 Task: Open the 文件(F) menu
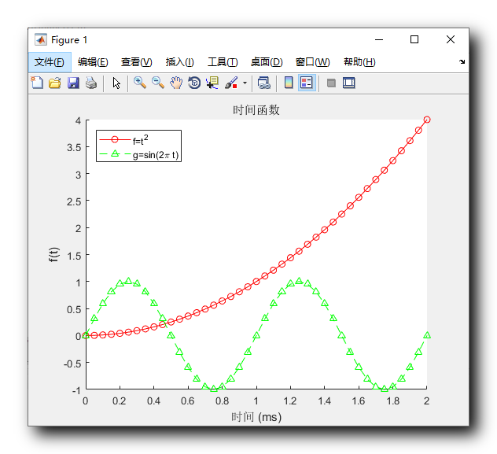(50, 62)
